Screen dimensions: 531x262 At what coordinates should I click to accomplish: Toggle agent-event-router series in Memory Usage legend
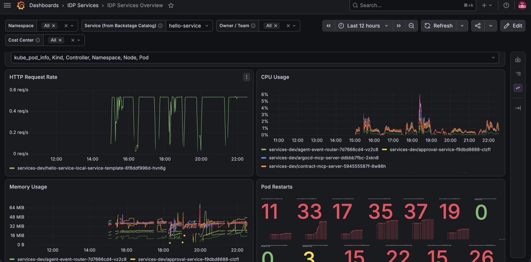coord(72,259)
